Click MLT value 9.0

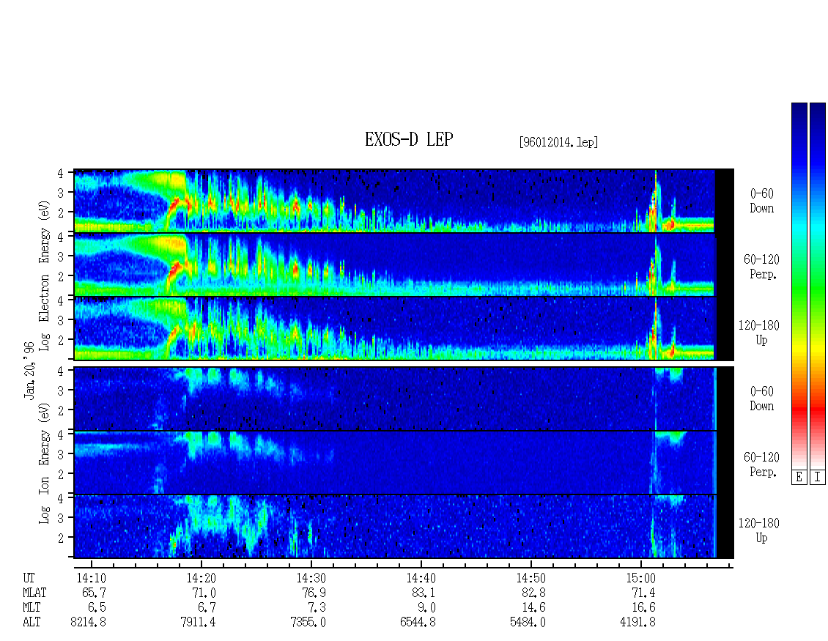tap(426, 608)
